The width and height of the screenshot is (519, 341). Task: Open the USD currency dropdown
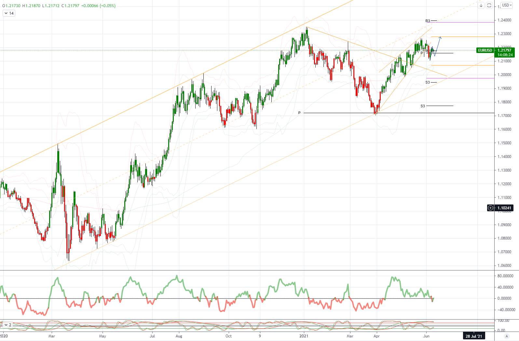(x=506, y=5)
